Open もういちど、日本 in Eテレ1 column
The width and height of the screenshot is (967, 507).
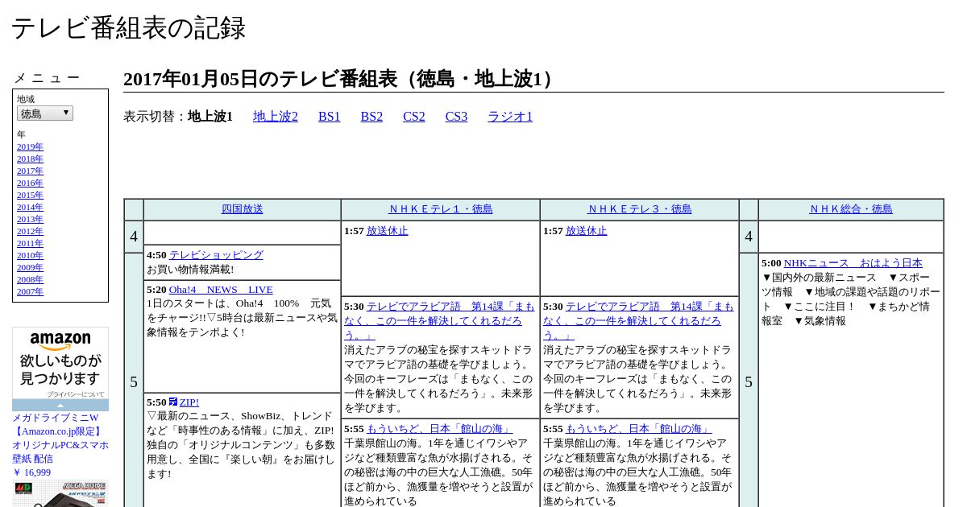(x=439, y=428)
